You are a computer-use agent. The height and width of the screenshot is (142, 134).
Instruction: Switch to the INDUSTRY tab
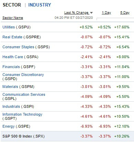tap(40, 5)
